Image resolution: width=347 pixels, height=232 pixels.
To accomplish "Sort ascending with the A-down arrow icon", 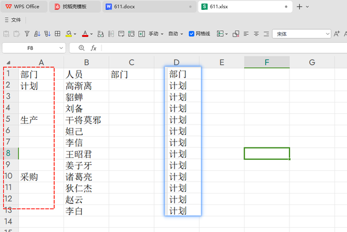I will (37, 34).
